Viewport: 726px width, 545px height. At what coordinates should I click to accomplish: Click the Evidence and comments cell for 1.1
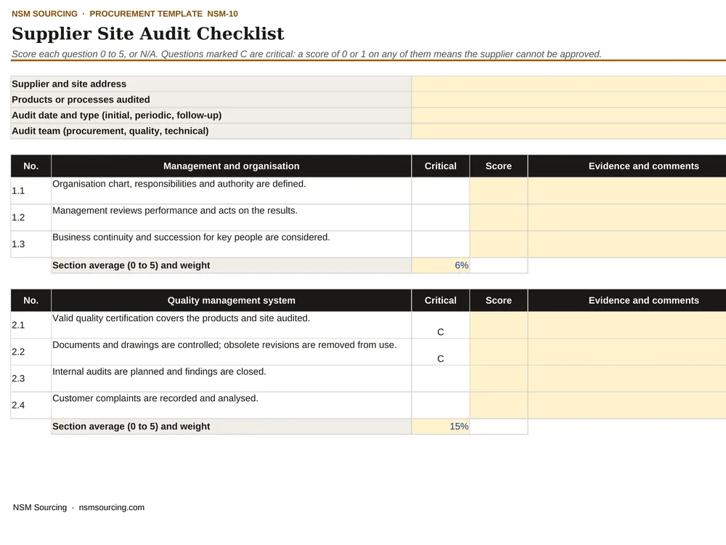click(x=627, y=191)
